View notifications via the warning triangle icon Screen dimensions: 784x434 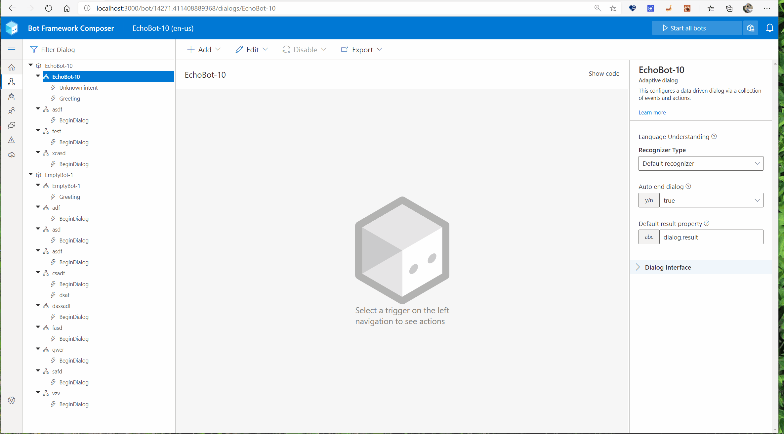tap(12, 140)
